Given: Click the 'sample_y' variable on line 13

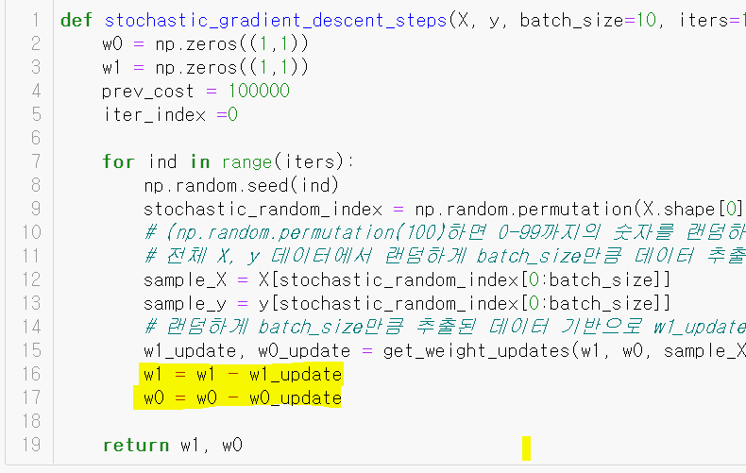Looking at the screenshot, I should 185,304.
